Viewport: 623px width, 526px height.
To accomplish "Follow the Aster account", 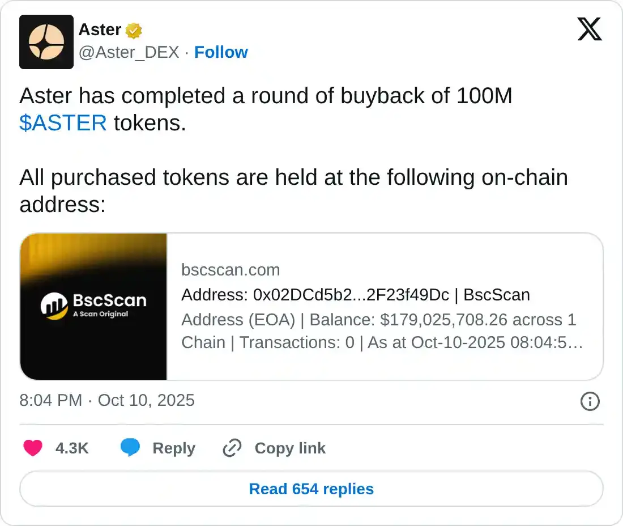I will click(221, 52).
